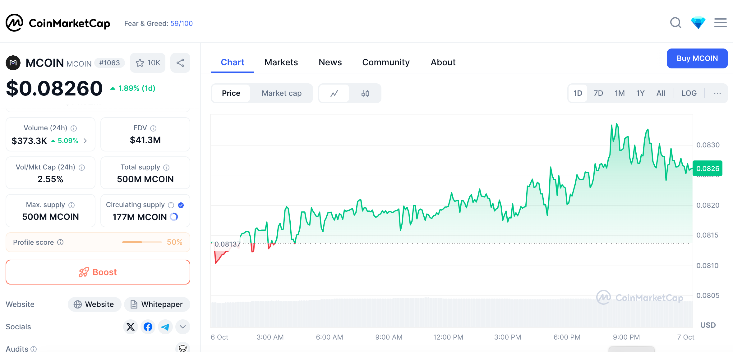Click the Buy MCOIN button
This screenshot has width=733, height=352.
click(697, 58)
